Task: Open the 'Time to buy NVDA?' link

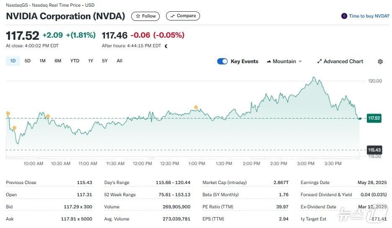Action: point(369,16)
